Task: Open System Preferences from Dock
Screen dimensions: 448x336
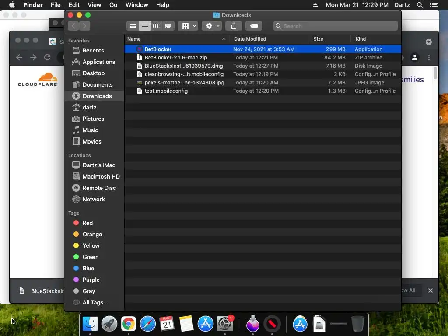Action: (x=225, y=324)
